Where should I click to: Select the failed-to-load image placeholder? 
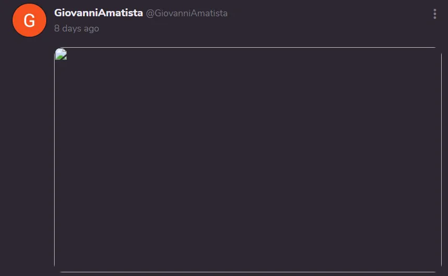pos(61,54)
